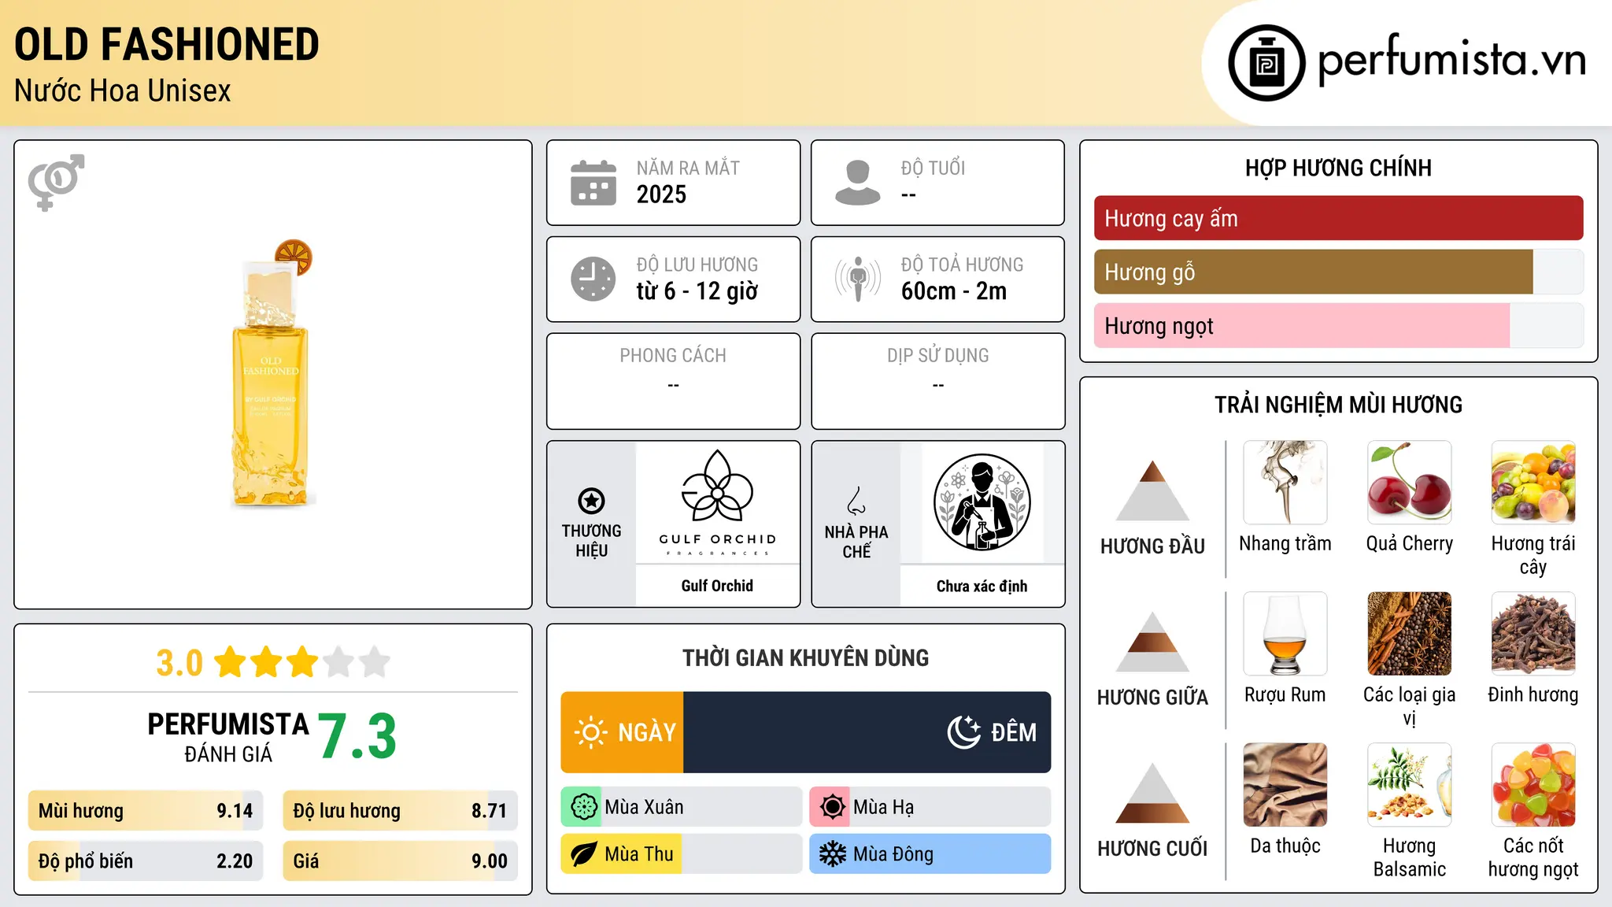Click the TRẢI NGHIỆM MÙI HƯƠNG heading

tap(1338, 405)
